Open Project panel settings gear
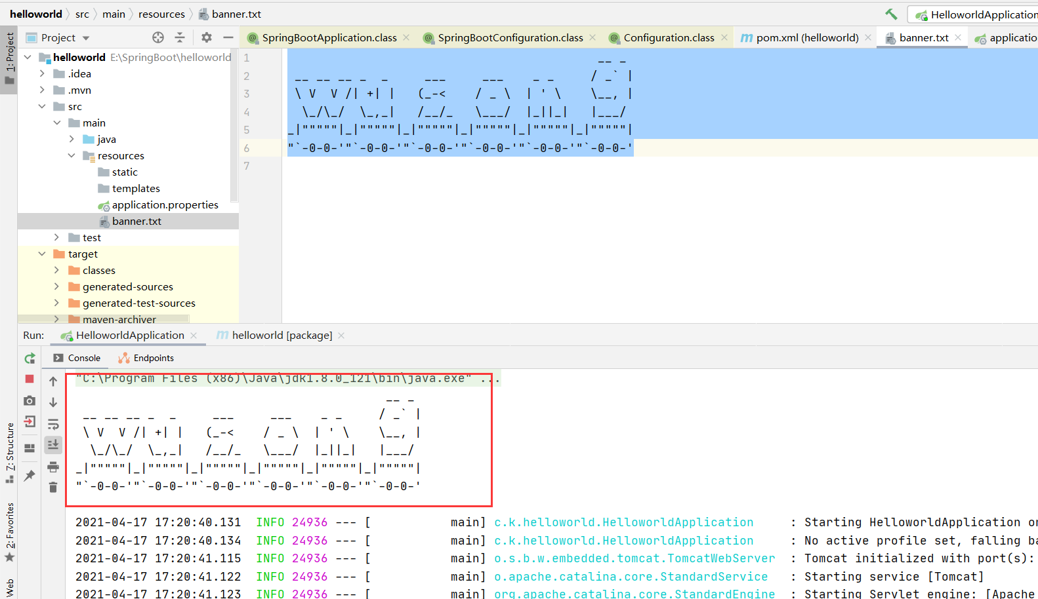 click(207, 37)
